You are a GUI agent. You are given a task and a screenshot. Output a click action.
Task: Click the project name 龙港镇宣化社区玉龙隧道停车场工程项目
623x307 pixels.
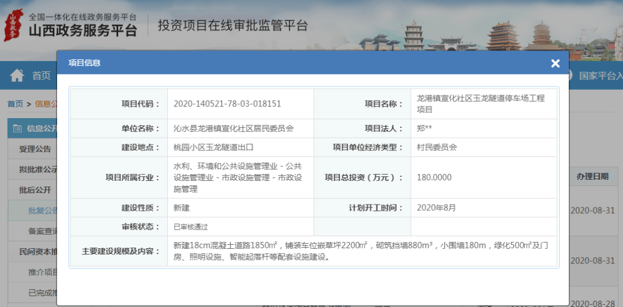[481, 104]
